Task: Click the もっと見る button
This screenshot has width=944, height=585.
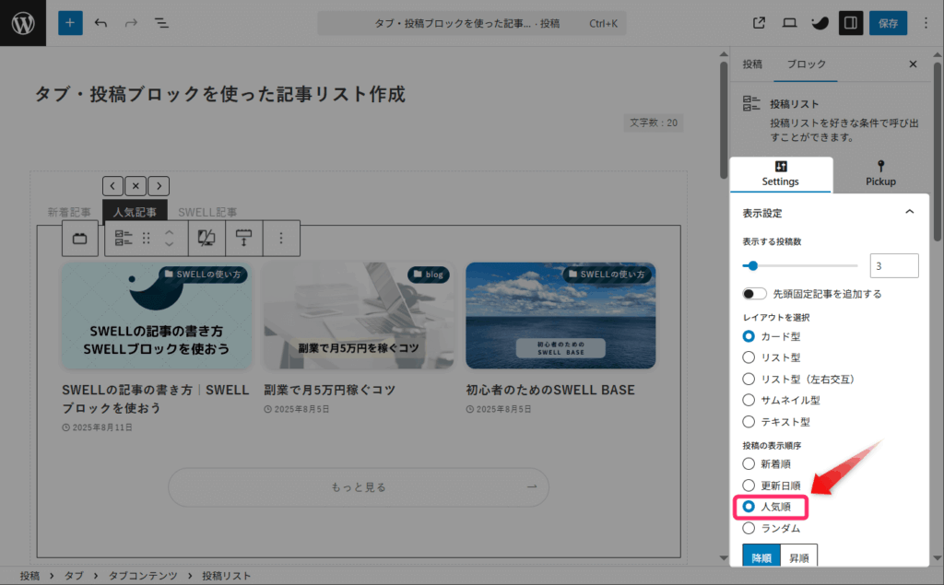Action: tap(359, 487)
